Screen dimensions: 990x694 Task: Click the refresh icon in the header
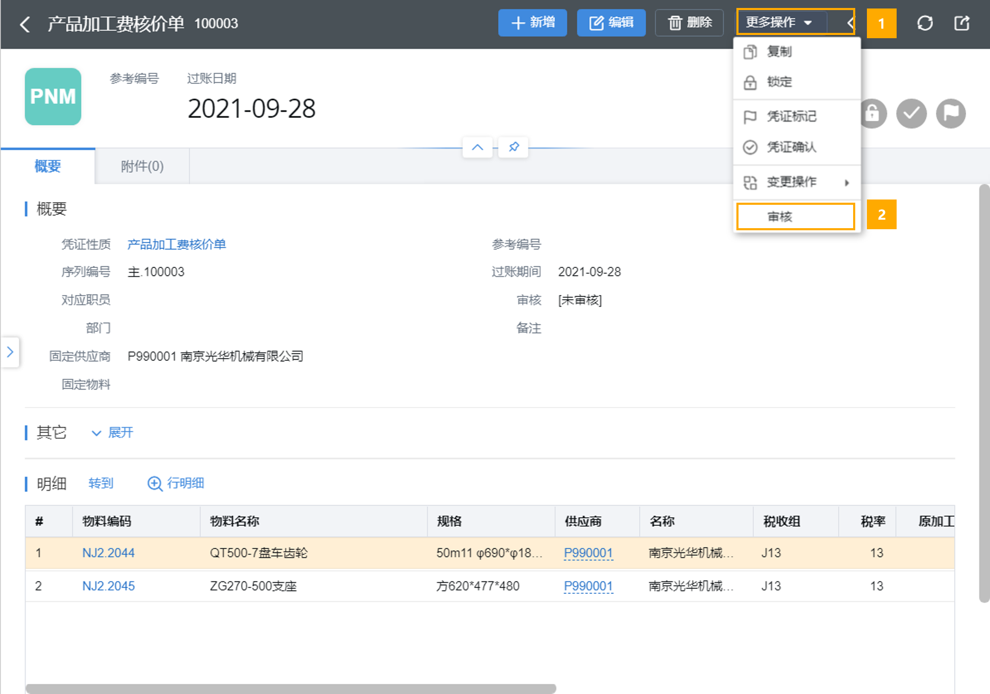pos(925,23)
